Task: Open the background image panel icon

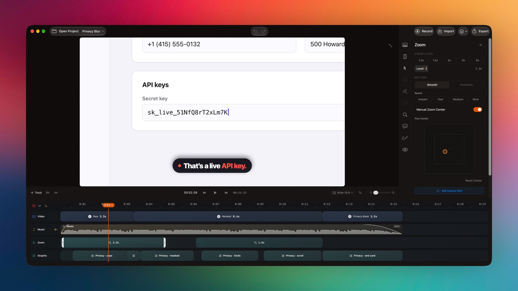Action: [405, 45]
